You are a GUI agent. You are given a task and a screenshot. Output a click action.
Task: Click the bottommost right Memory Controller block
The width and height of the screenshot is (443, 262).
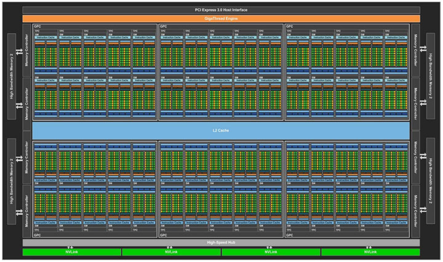416,210
